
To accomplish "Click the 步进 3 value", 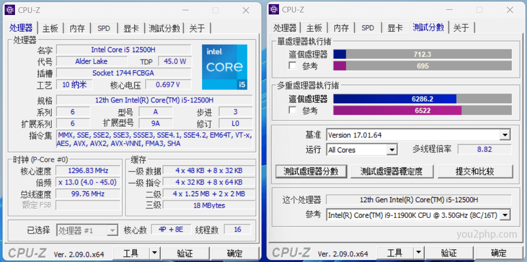I will click(x=235, y=112).
